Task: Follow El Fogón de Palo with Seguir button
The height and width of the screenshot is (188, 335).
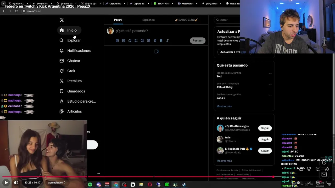Action: tap(265, 151)
